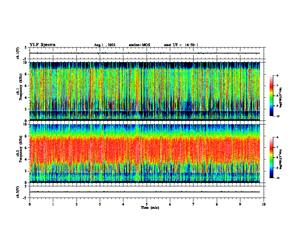The image size is (297, 229).
Task: Click the "8" kHz tick of ch.1 spectrogram
Action: [x=26, y=74]
